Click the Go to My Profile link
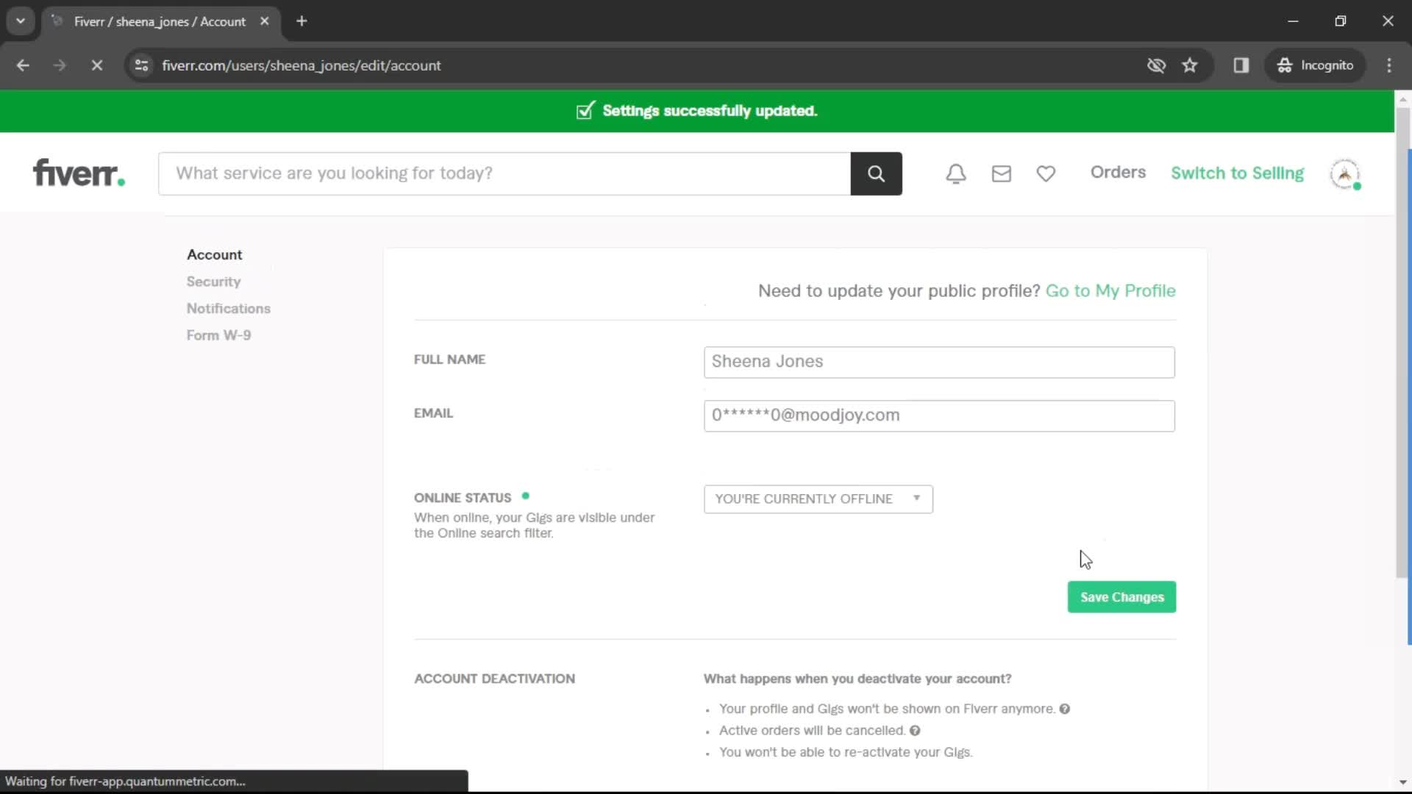This screenshot has height=794, width=1412. coord(1110,291)
